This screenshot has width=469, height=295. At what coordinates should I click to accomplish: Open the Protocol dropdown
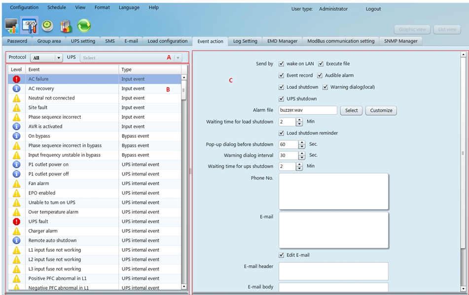coord(46,58)
